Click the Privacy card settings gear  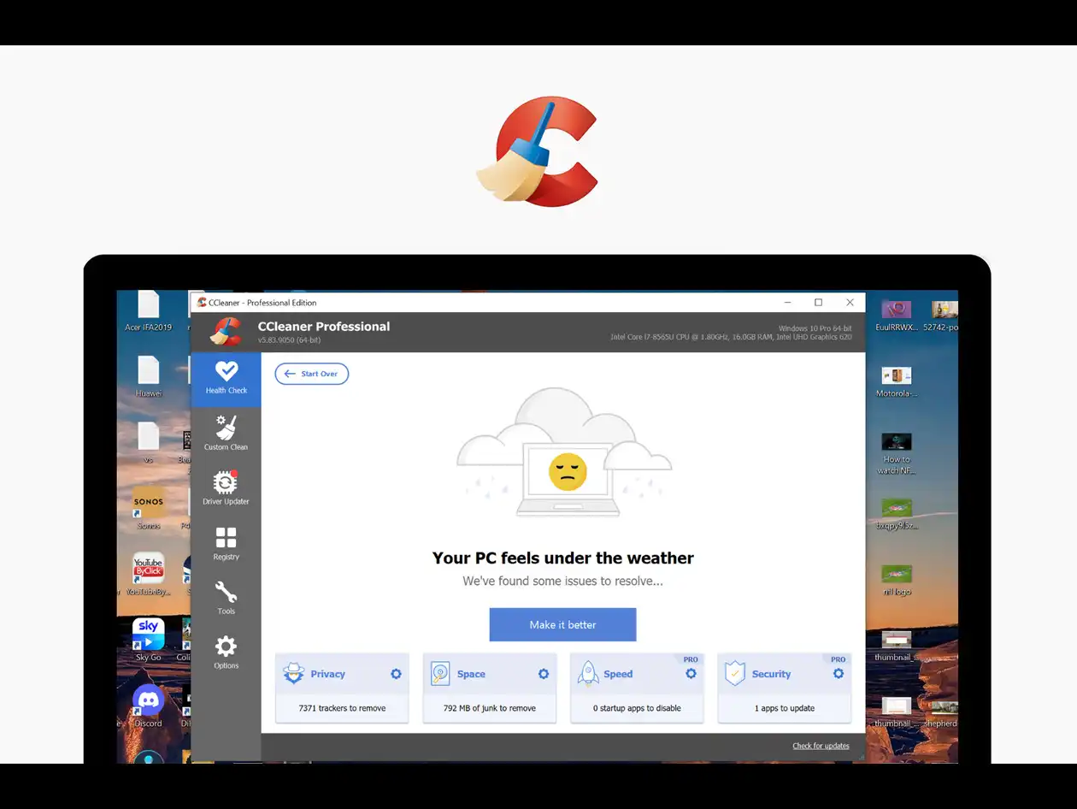tap(396, 674)
